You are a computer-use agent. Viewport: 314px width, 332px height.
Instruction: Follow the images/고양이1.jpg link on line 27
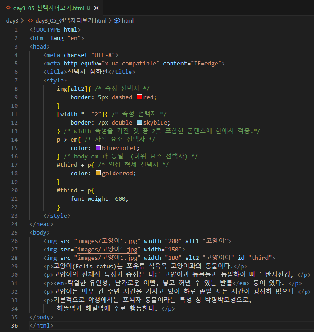click(x=107, y=249)
